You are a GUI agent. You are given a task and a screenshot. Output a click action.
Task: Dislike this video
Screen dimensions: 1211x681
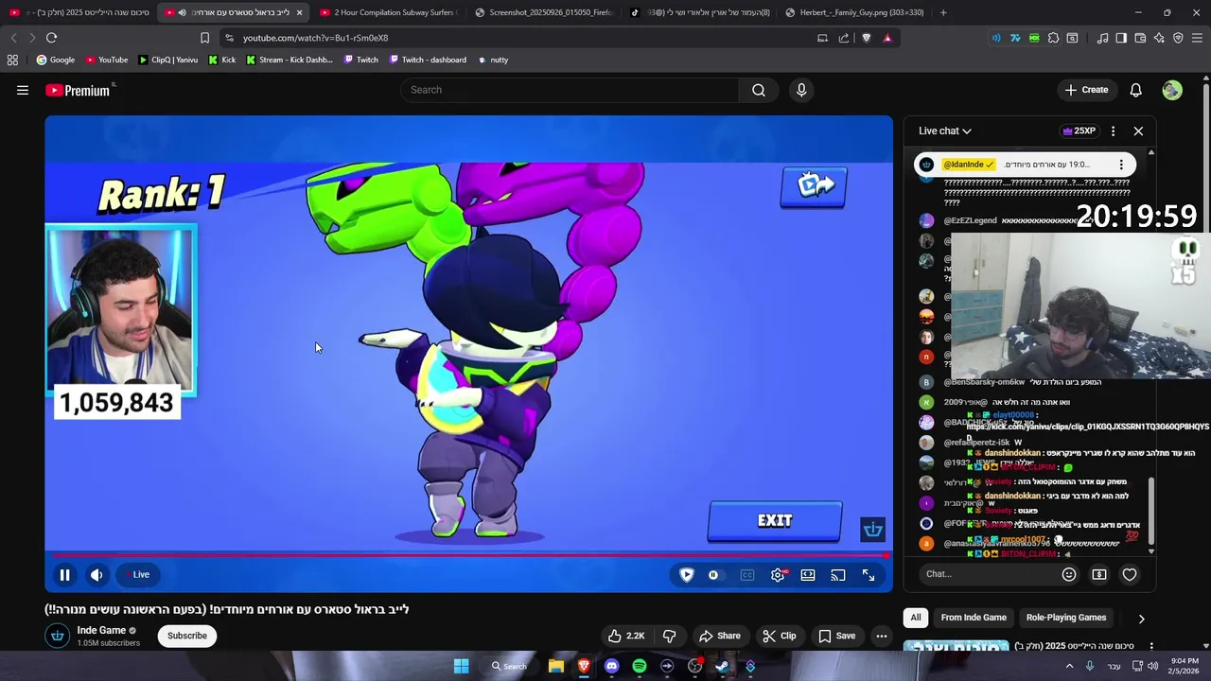click(670, 636)
